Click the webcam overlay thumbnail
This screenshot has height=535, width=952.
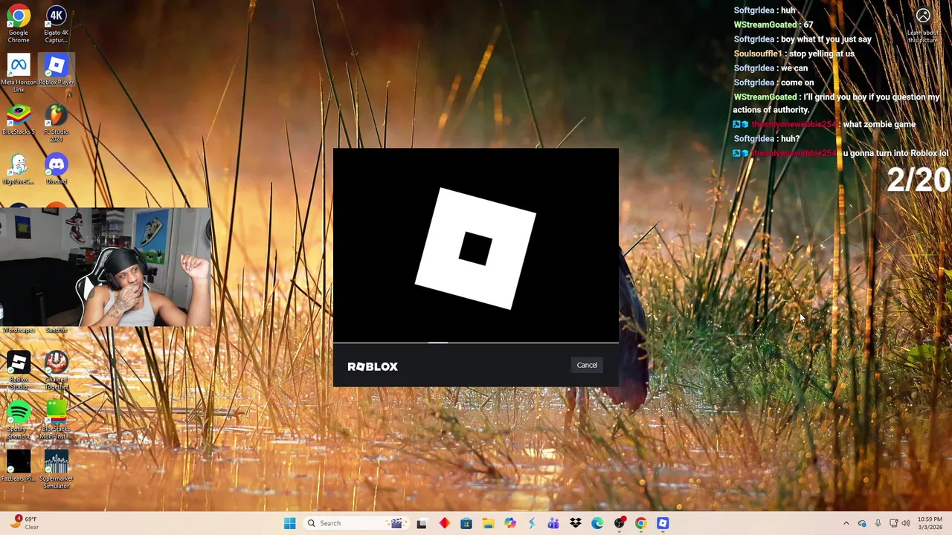coord(106,267)
